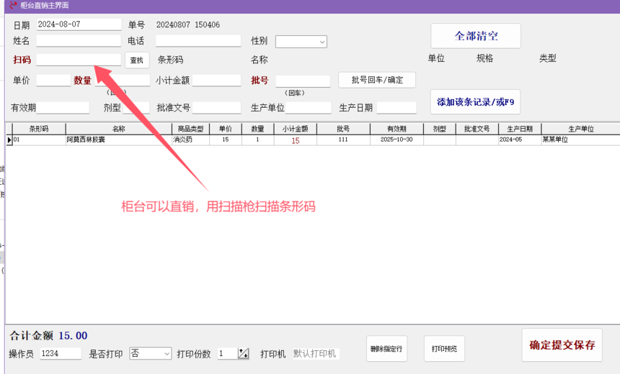
Task: Click the 2024-05 production date cell
Action: pyautogui.click(x=520, y=140)
